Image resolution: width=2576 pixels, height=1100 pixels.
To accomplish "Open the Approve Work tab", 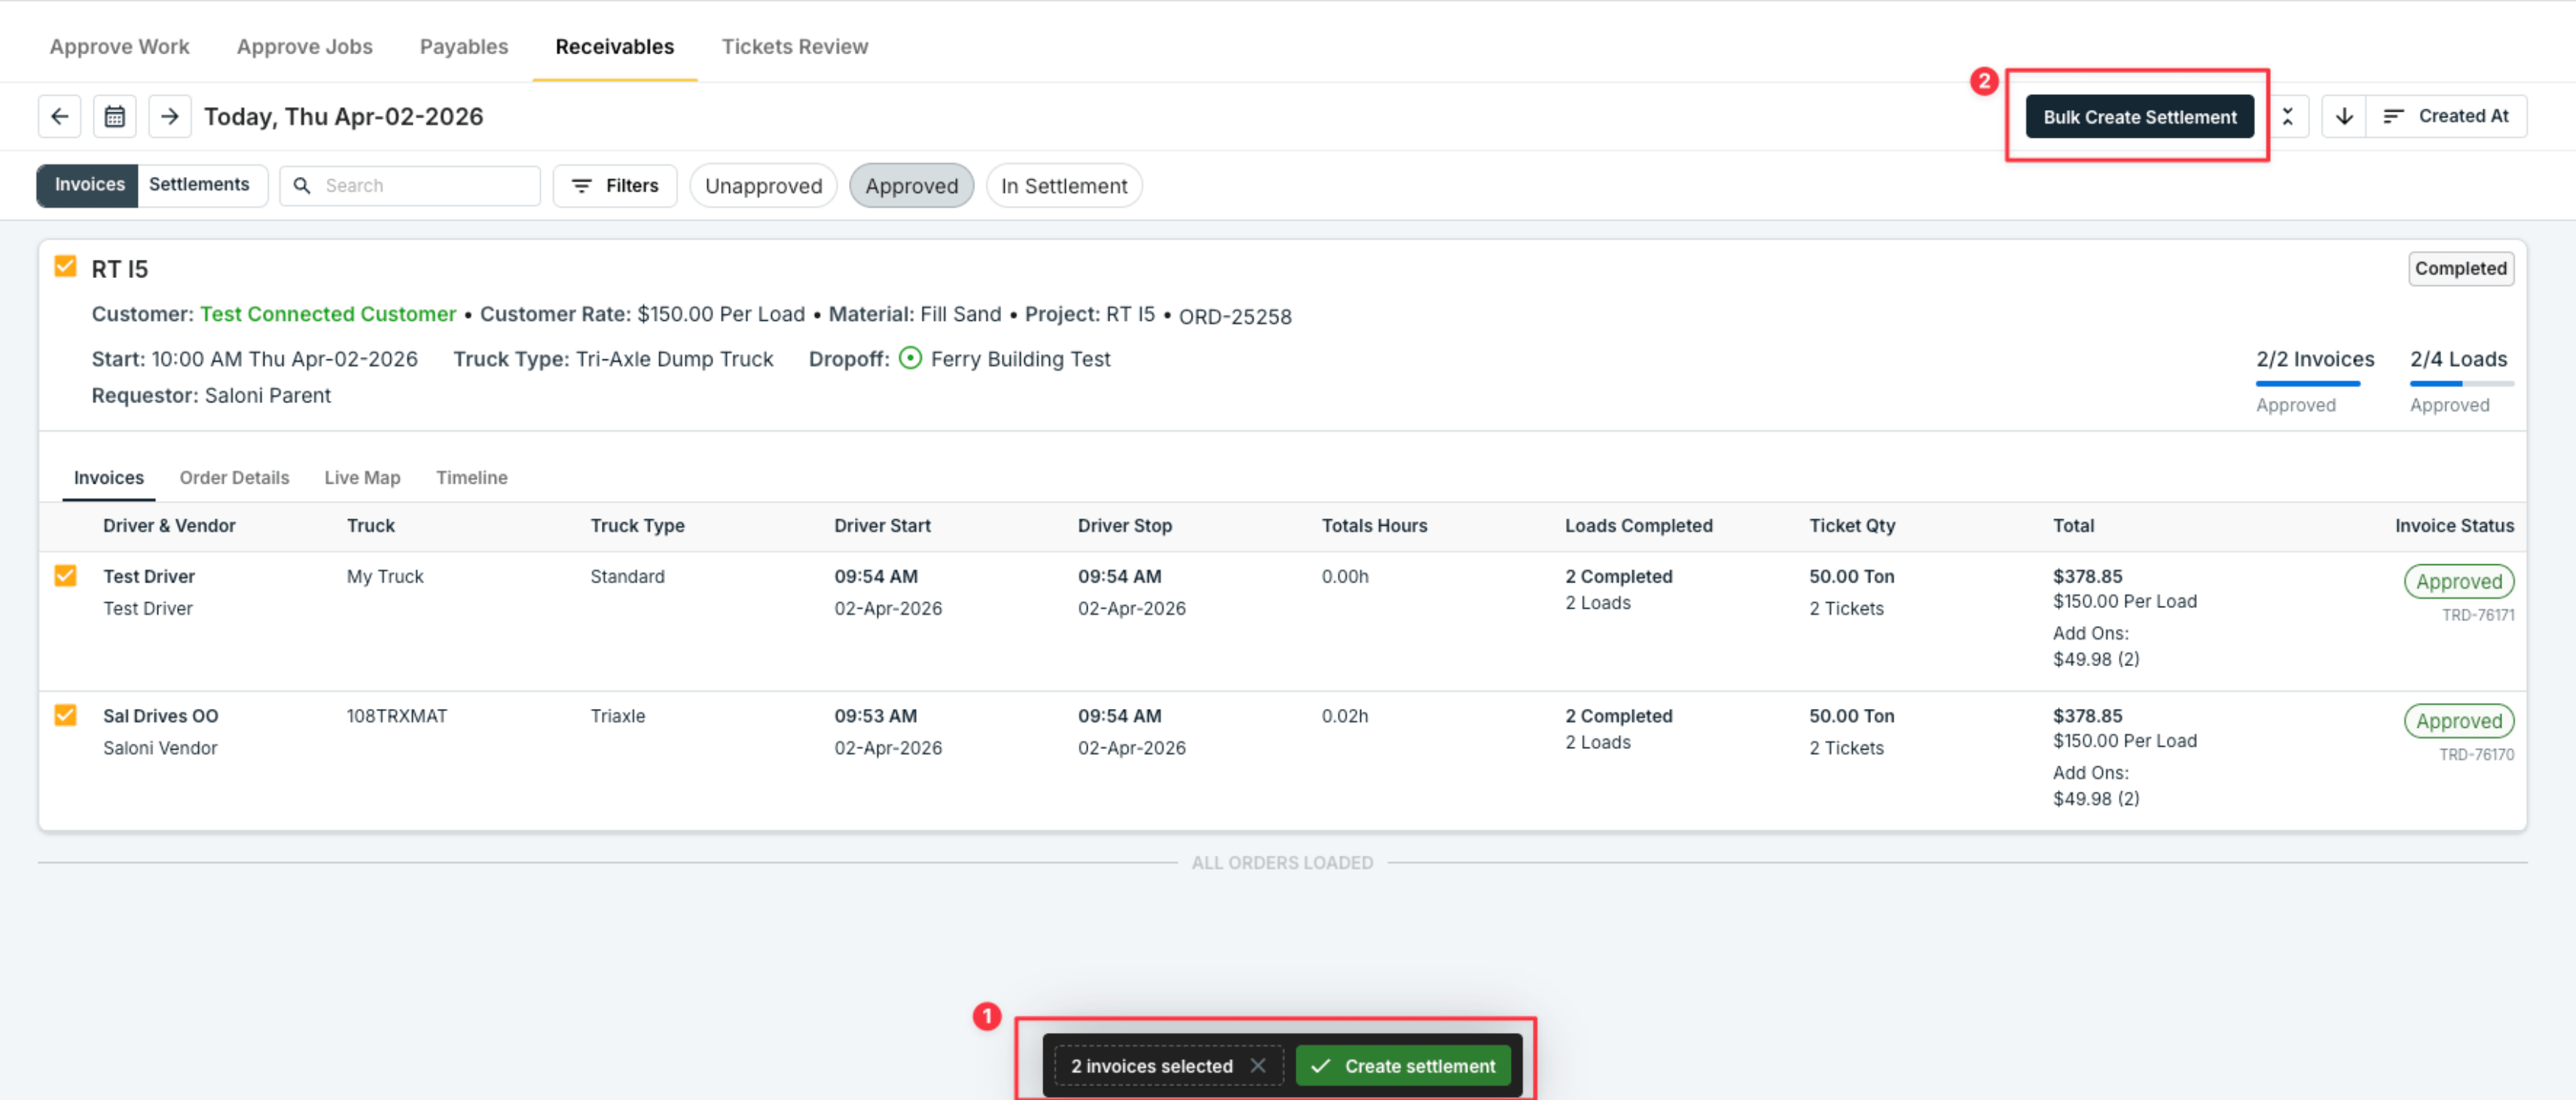I will 120,46.
